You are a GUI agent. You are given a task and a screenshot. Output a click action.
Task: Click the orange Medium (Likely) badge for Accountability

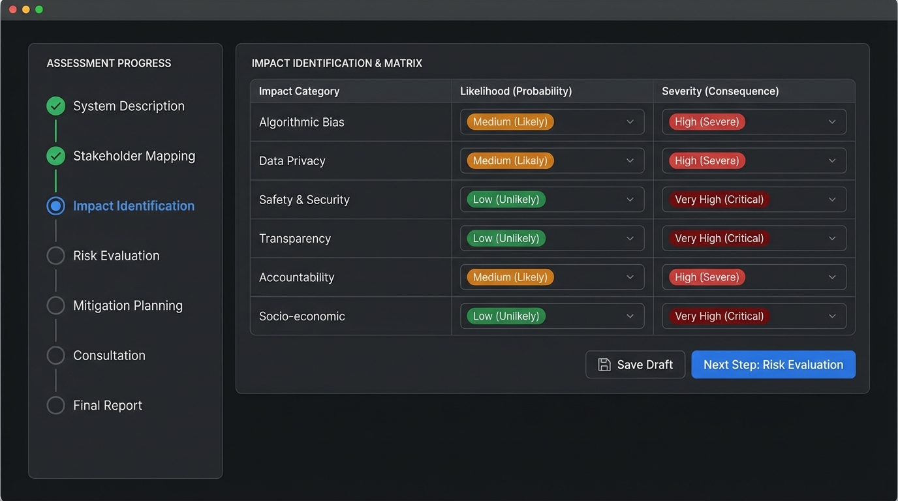pyautogui.click(x=508, y=277)
